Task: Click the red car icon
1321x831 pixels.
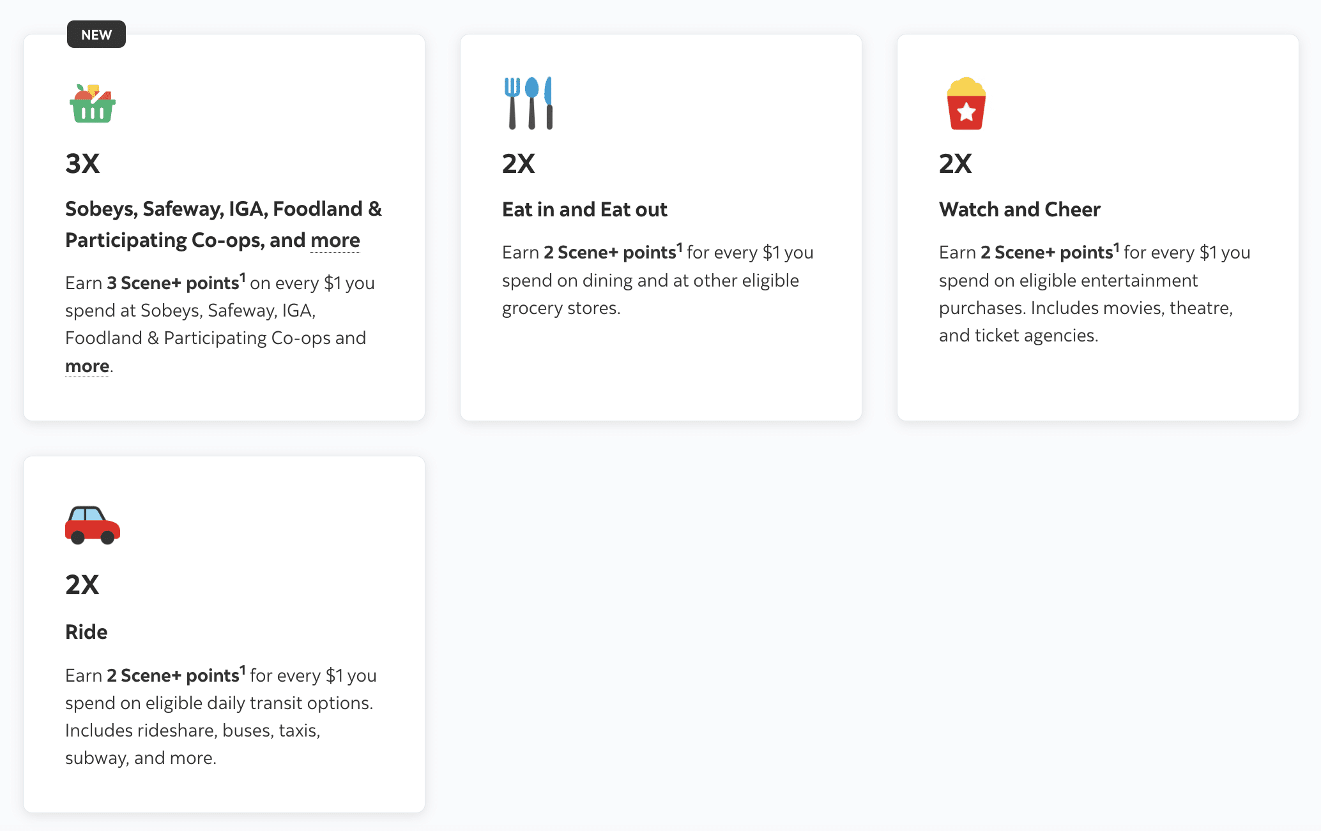Action: (93, 525)
